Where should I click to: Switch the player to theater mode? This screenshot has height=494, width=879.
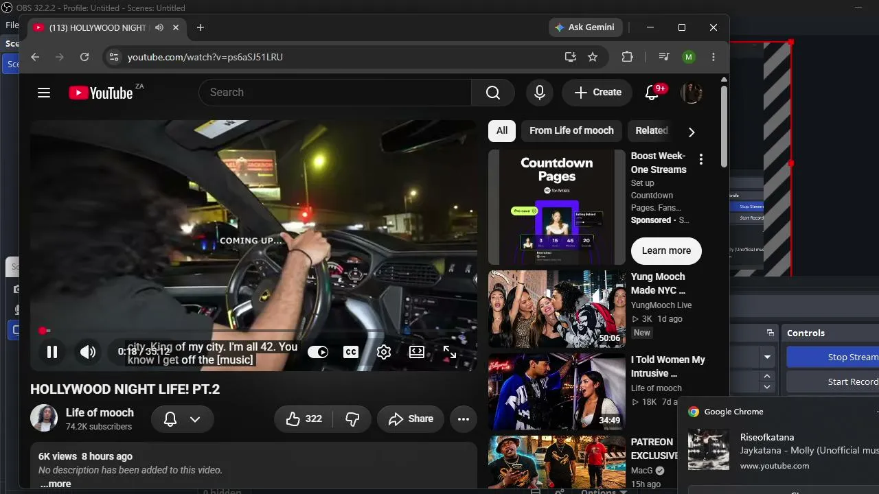(417, 352)
